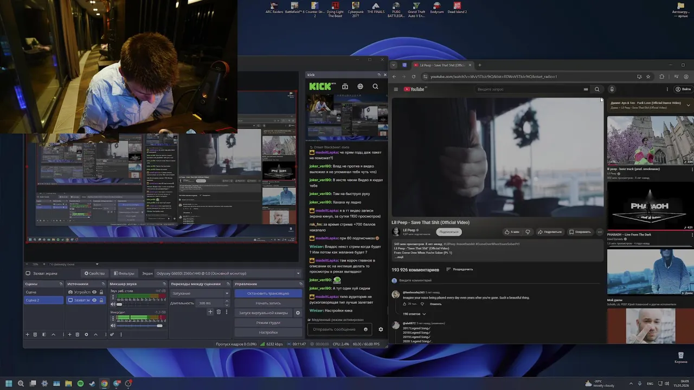Open Kick chat settings gear
The image size is (694, 390).
coord(381,329)
